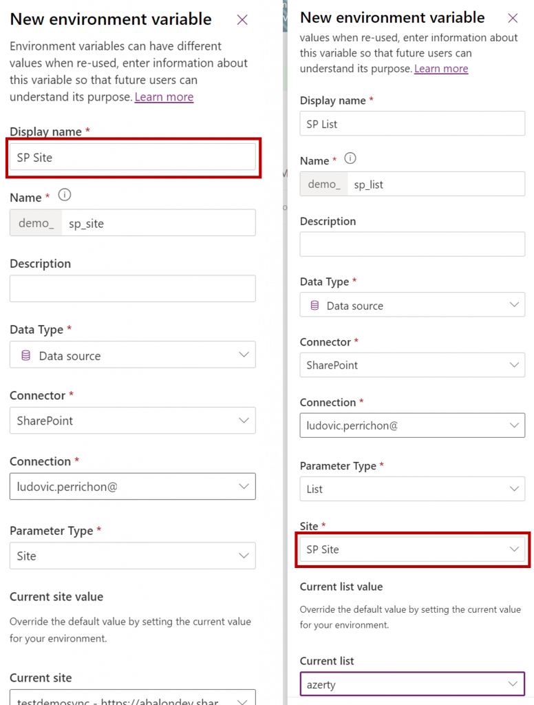Close the left New environment variable panel
Screen dimensions: 534x705
tap(242, 20)
